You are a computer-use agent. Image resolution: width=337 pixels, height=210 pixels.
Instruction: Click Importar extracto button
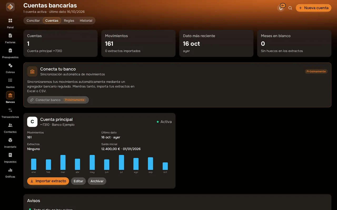48,181
